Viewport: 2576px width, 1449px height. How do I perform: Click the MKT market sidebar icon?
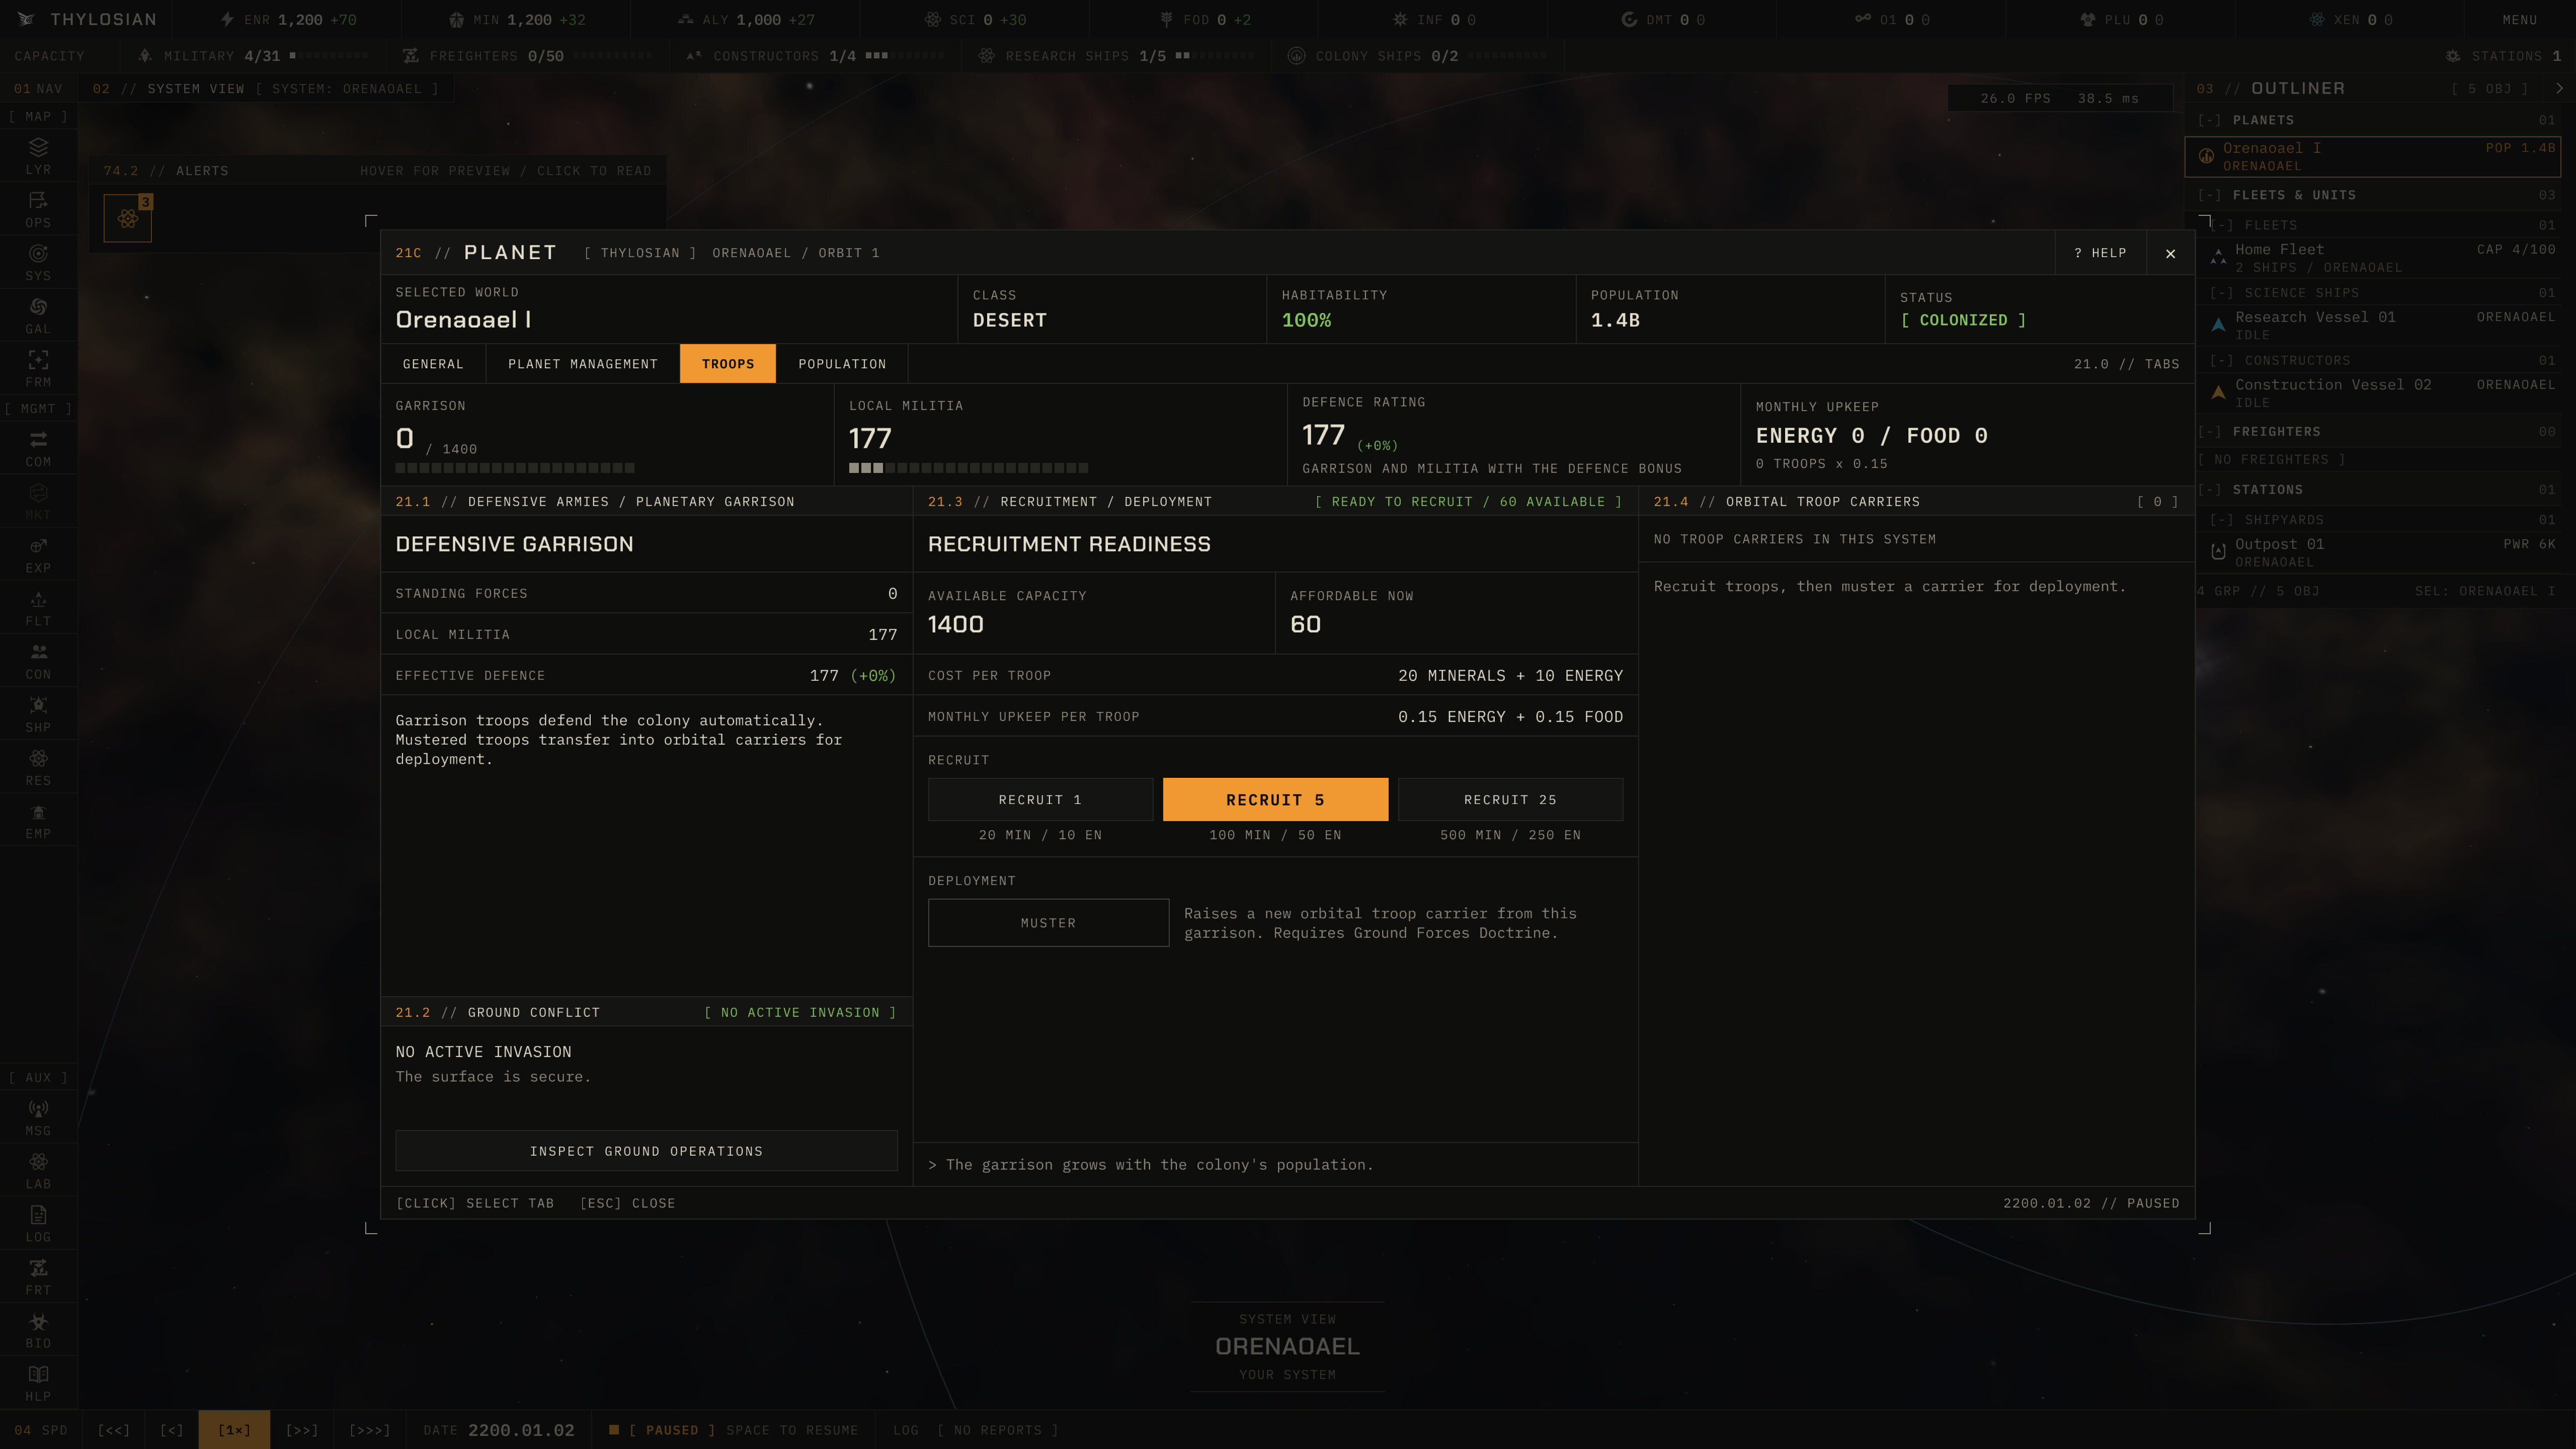click(38, 502)
